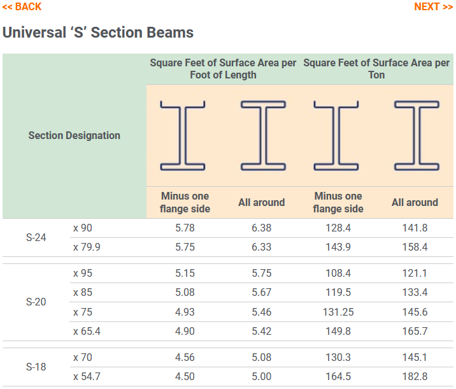Select the S-18 section label
456x389 pixels.
coord(36,367)
